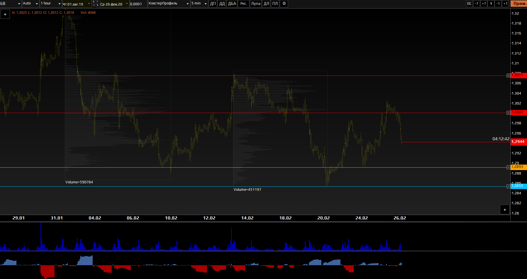Click plus button at chart top-left
Viewport: 527px width, 279px height.
5,14
